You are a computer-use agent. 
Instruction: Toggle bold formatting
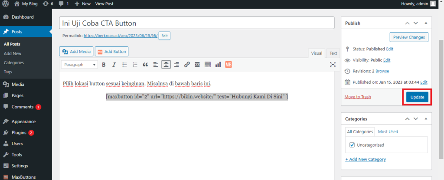(104, 65)
